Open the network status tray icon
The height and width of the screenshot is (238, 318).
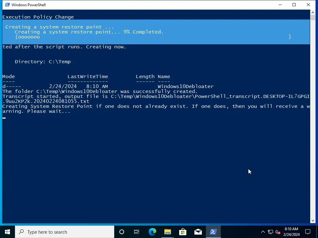coord(270,232)
